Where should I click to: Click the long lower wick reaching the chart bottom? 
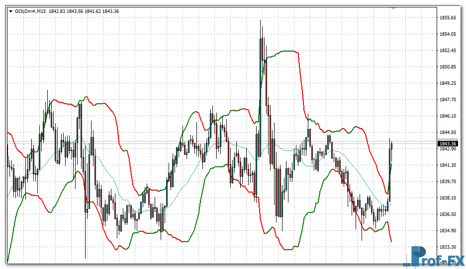pyautogui.click(x=85, y=248)
